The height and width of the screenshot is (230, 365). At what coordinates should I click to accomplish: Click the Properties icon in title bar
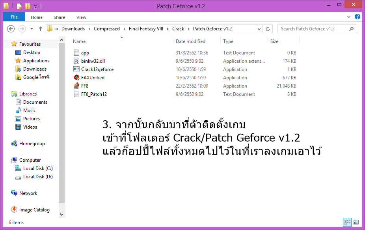click(19, 6)
